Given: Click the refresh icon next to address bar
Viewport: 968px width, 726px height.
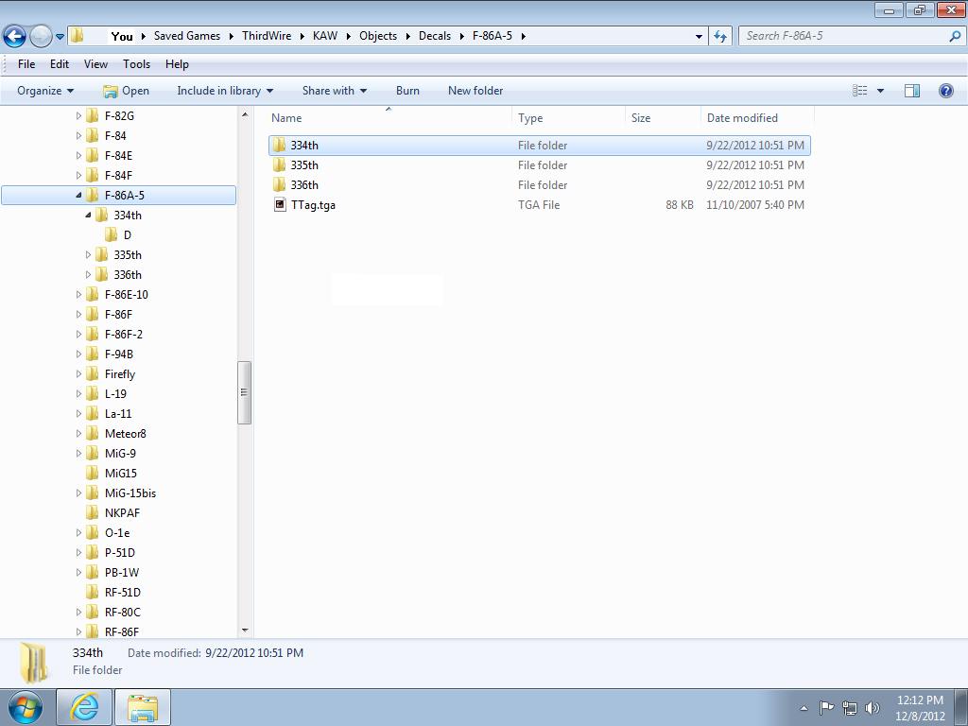Looking at the screenshot, I should click(720, 36).
